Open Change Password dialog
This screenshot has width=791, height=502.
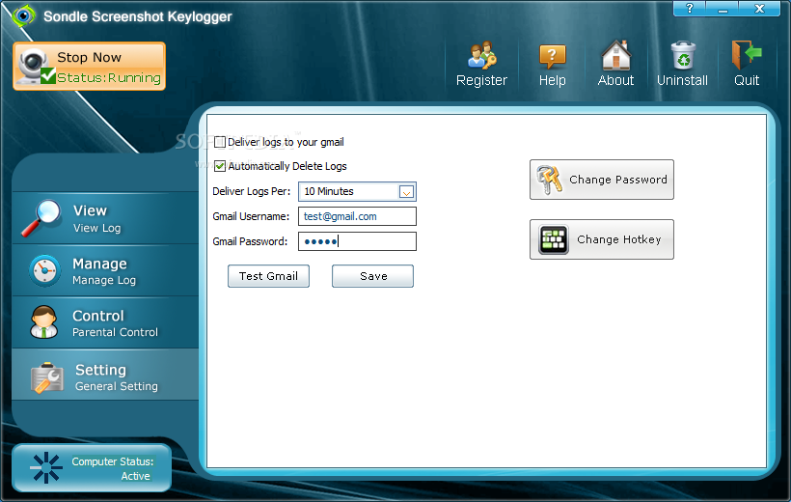[x=602, y=180]
